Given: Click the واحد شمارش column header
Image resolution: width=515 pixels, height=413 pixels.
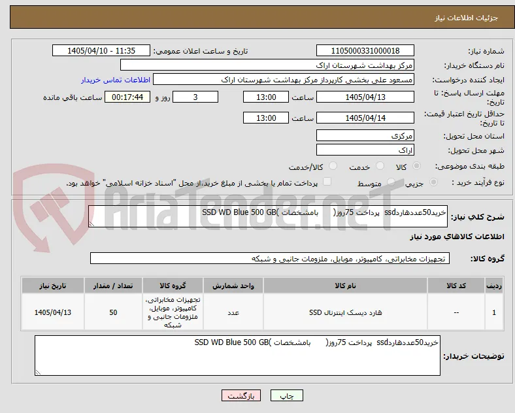Looking at the screenshot, I should 233,286.
